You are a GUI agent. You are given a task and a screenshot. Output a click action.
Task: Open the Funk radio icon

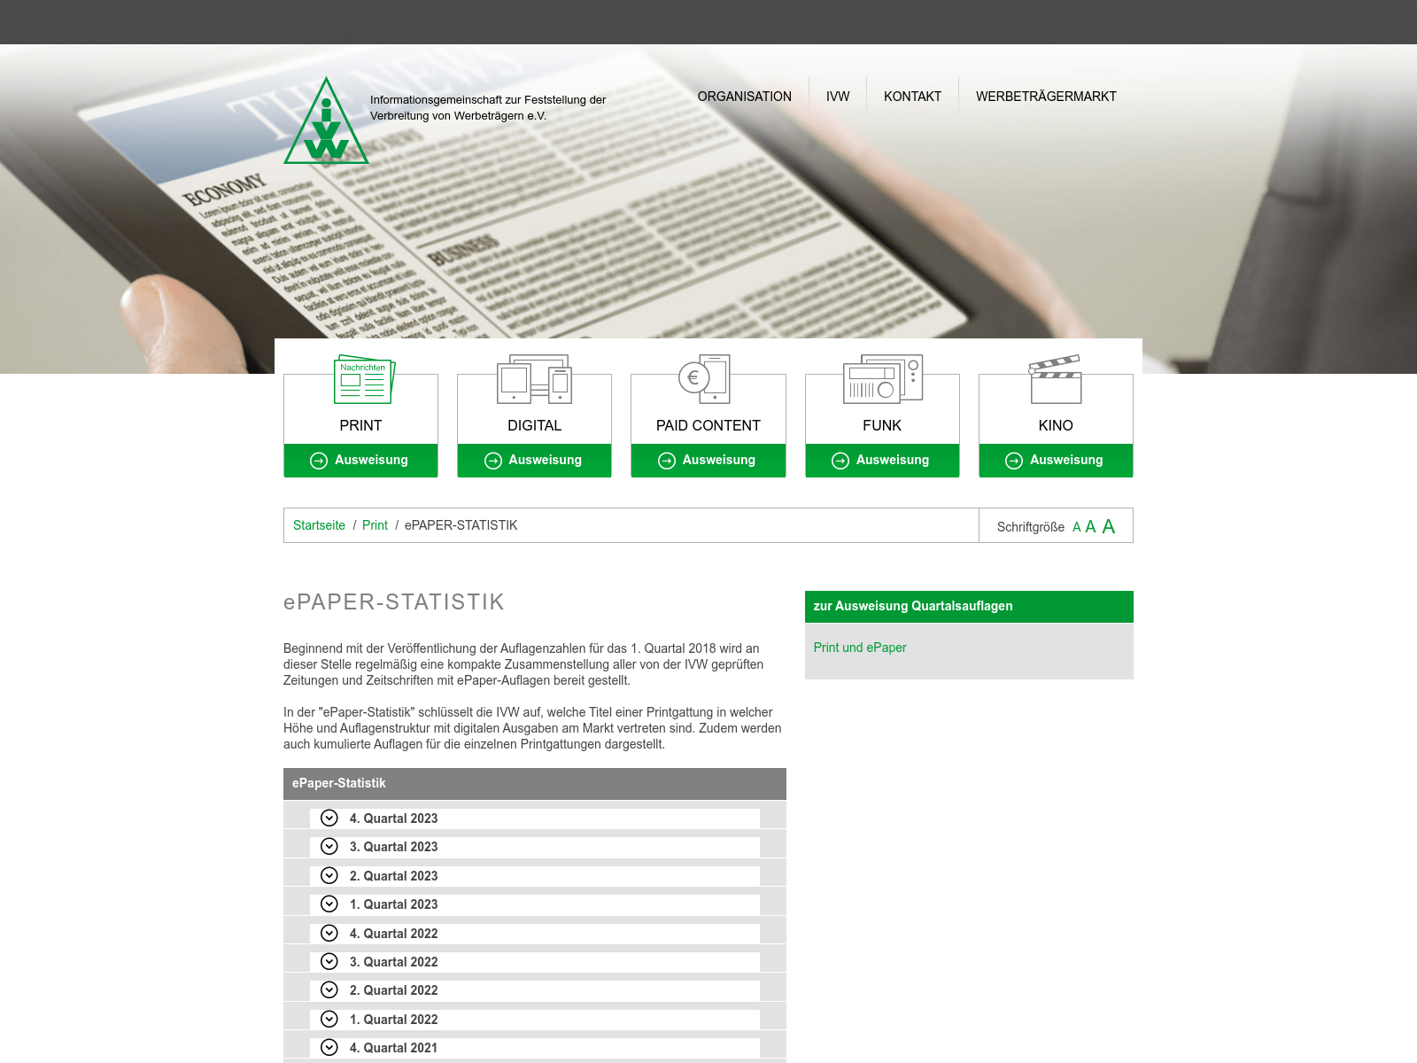click(x=883, y=380)
